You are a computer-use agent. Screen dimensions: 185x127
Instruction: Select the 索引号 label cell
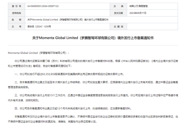pyautogui.click(x=16, y=6)
